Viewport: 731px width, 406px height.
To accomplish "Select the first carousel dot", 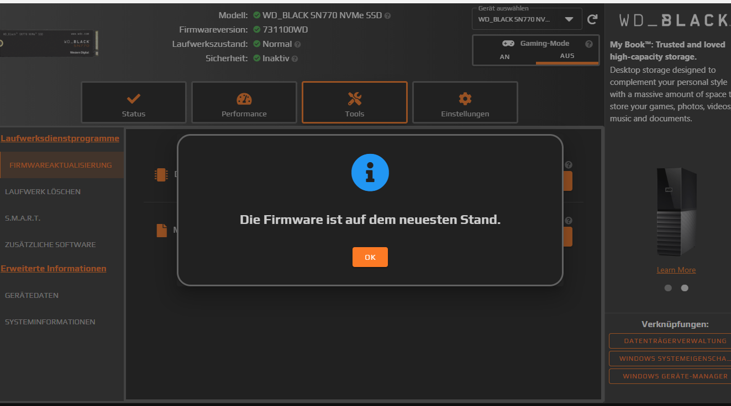I will [x=668, y=288].
